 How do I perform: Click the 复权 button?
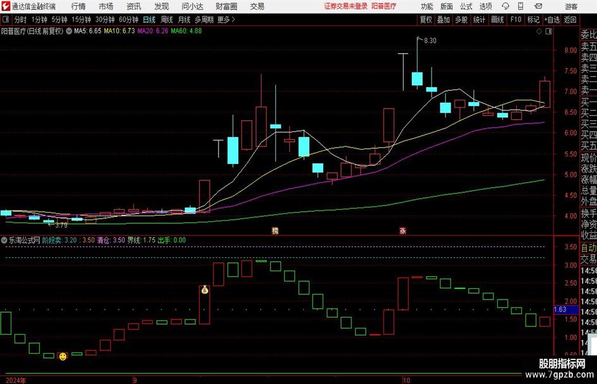pyautogui.click(x=426, y=20)
